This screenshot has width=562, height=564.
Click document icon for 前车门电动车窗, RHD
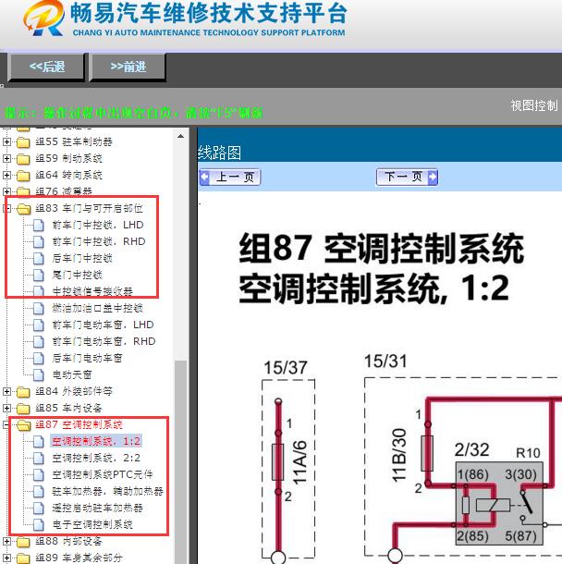pos(39,342)
